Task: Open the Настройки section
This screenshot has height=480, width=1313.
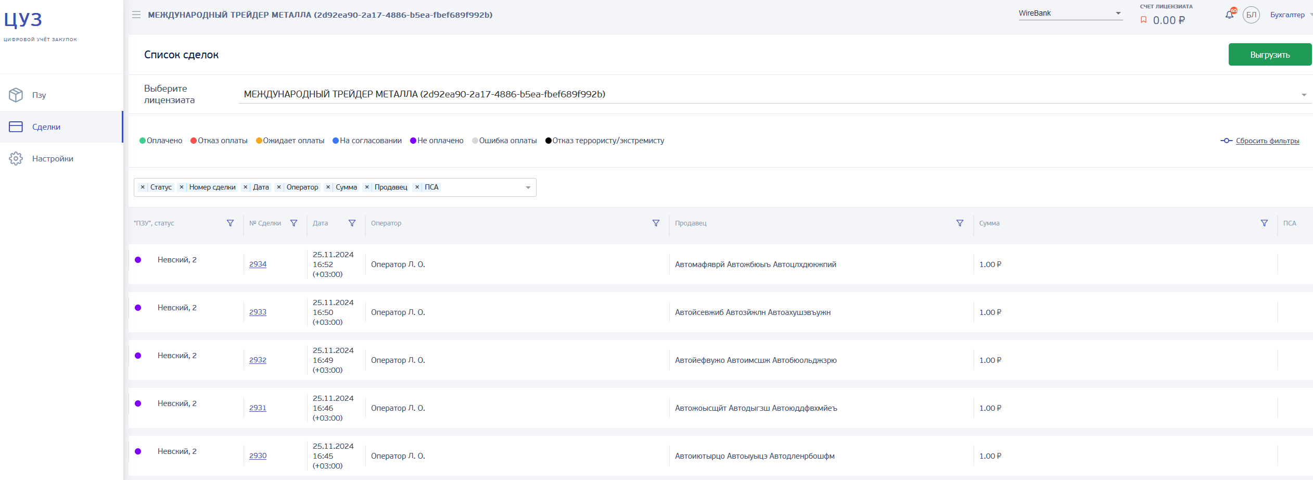Action: click(61, 158)
